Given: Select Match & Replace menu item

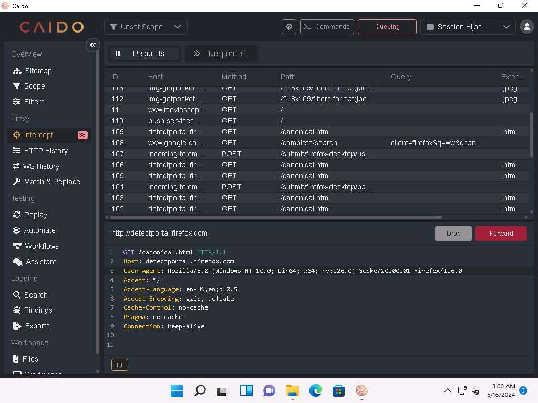Looking at the screenshot, I should coord(51,182).
